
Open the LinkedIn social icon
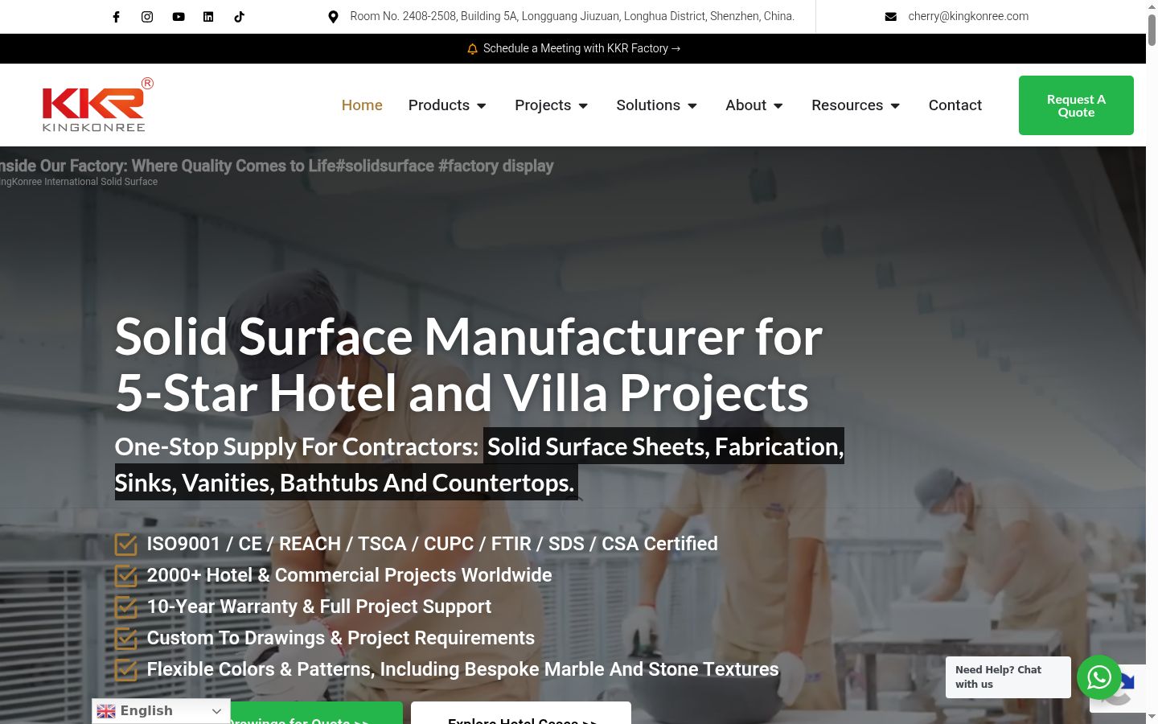pyautogui.click(x=208, y=16)
